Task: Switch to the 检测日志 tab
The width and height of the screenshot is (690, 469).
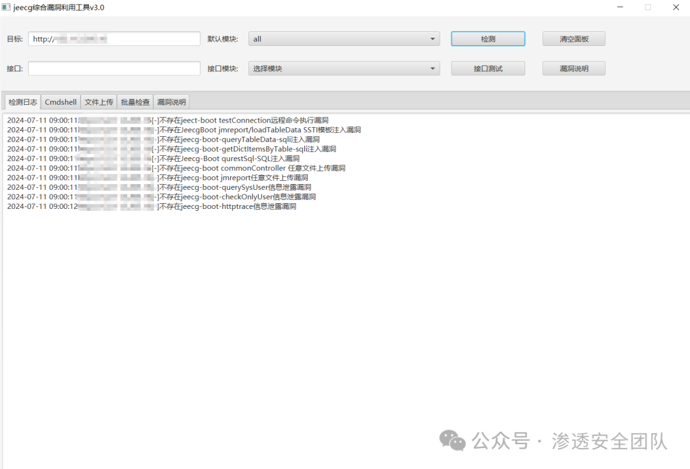Action: point(23,102)
